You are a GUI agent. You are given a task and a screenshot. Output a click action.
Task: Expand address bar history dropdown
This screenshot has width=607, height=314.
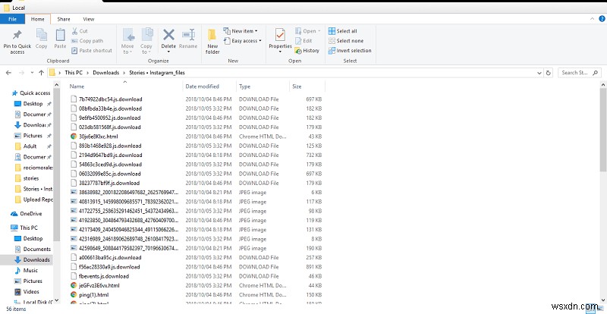coord(539,72)
